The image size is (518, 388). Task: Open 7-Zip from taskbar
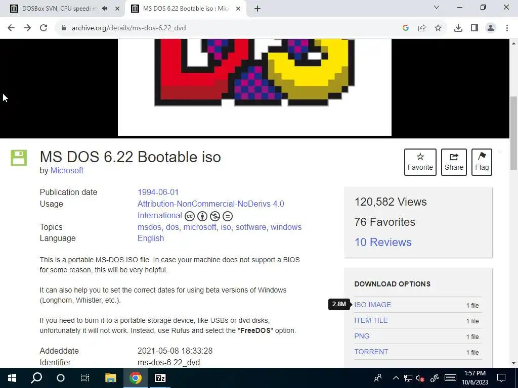(160, 378)
